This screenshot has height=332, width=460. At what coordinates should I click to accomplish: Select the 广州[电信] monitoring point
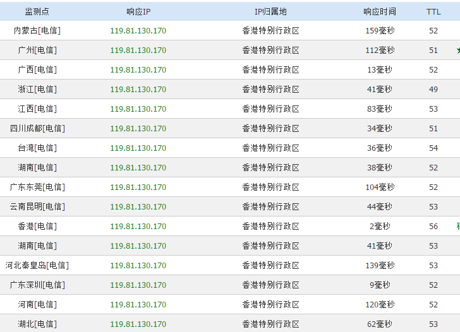coord(37,50)
